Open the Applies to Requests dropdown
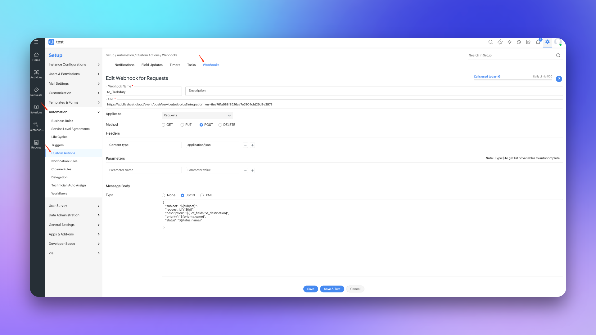Viewport: 596px width, 335px height. tap(197, 115)
